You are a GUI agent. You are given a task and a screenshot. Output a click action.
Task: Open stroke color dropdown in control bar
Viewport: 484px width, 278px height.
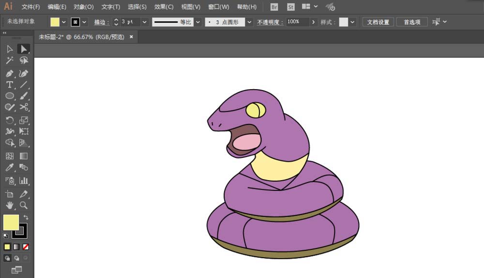[x=84, y=22]
